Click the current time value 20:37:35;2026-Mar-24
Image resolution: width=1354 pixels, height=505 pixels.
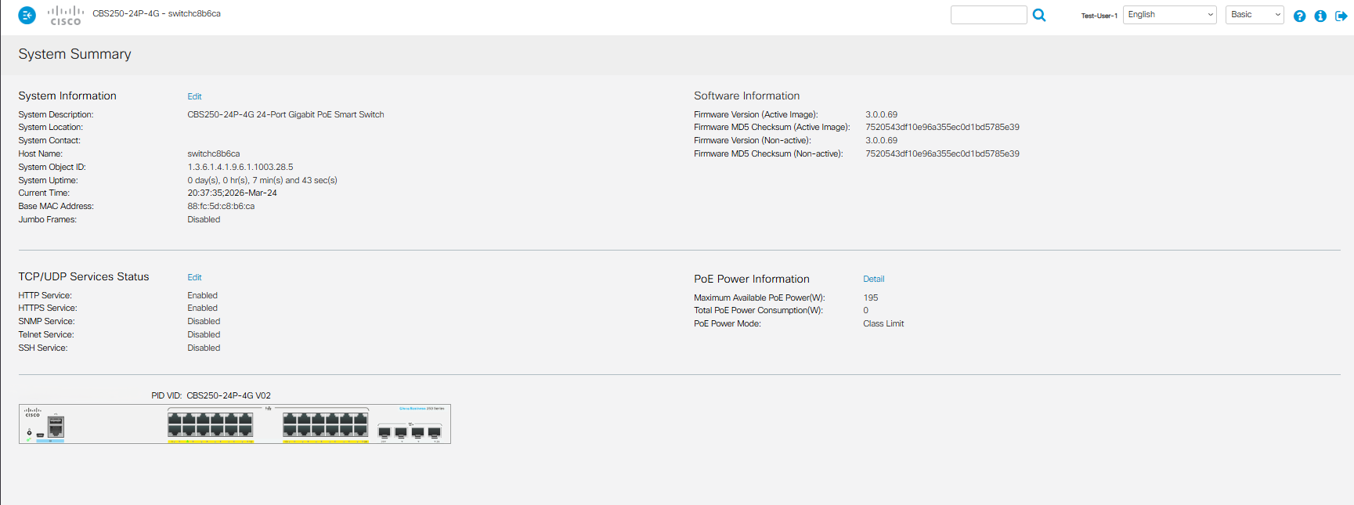[x=232, y=193]
